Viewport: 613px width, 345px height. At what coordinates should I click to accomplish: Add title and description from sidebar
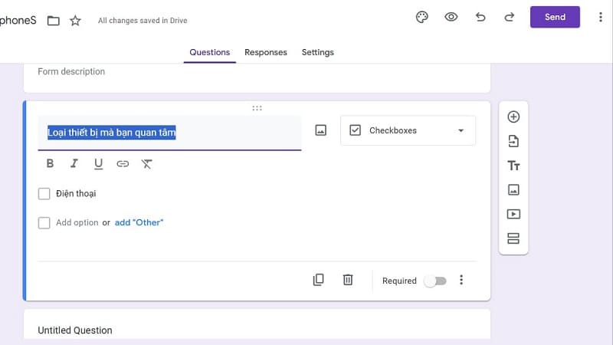(x=513, y=166)
